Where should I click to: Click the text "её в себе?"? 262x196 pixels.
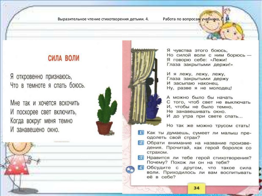(161, 177)
